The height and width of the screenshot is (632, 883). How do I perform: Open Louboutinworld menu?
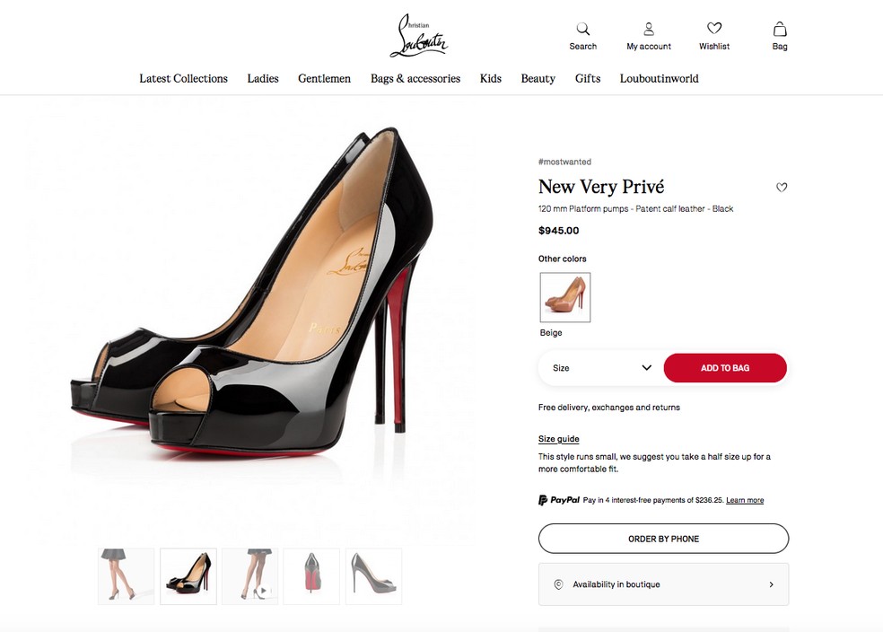(x=659, y=78)
